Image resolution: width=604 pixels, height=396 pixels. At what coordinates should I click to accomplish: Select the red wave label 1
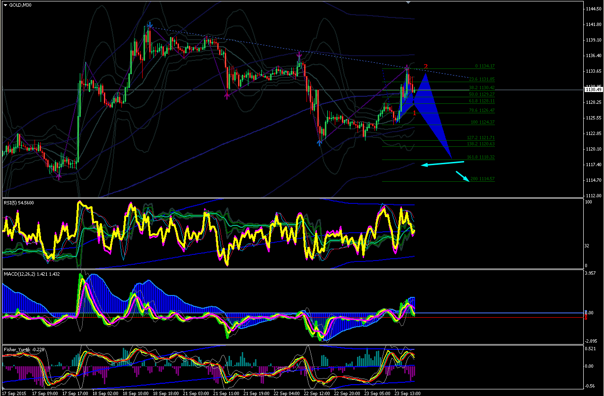click(415, 112)
